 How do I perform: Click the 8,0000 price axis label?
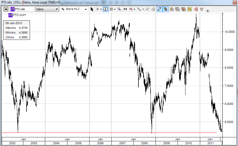click(x=229, y=68)
